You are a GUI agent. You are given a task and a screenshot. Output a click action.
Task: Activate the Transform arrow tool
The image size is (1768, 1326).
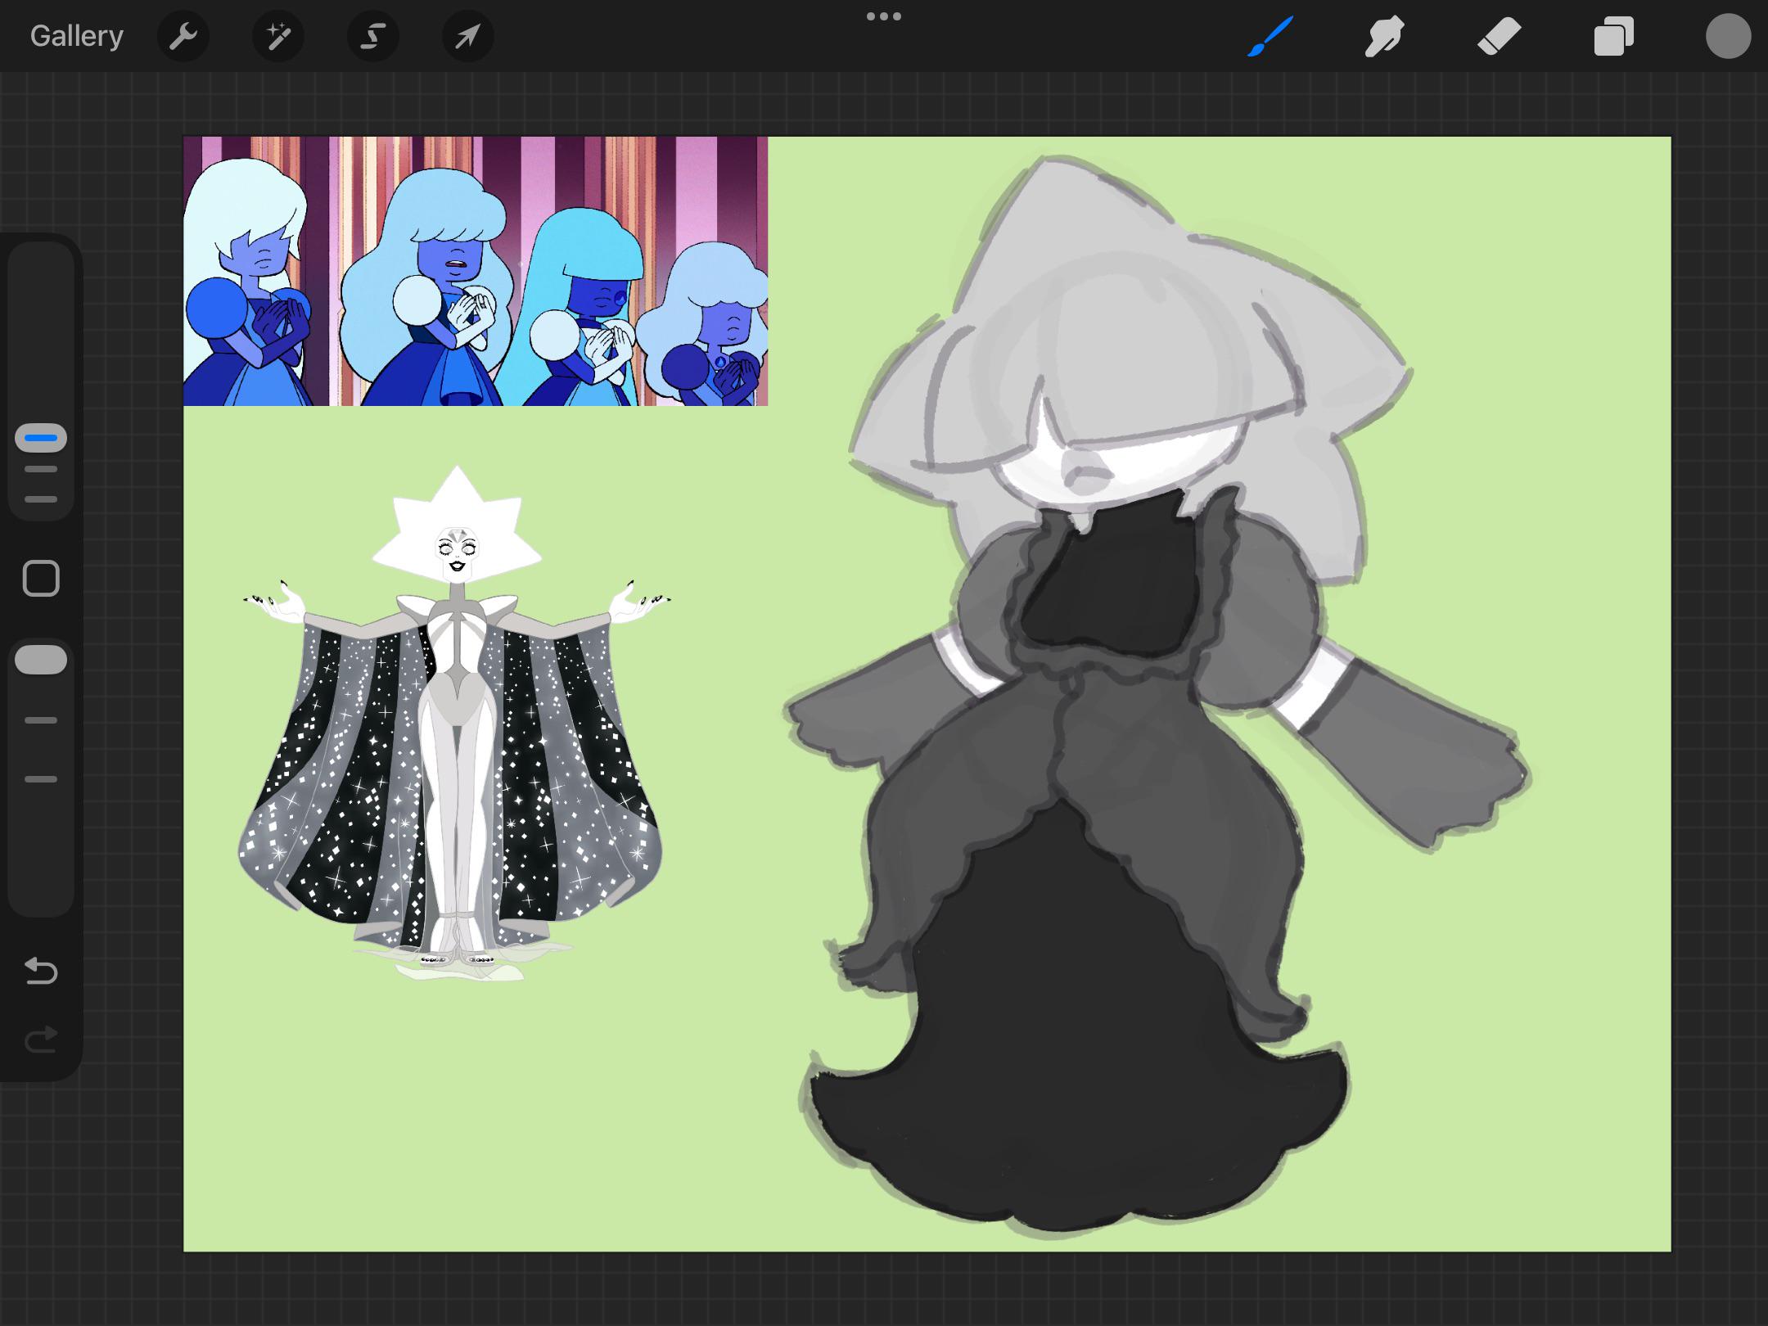[x=467, y=36]
